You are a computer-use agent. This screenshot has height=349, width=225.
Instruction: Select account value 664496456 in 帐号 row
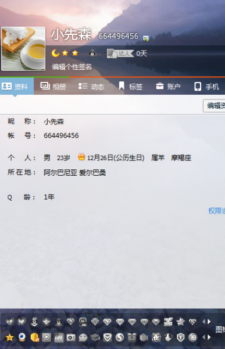pos(61,136)
